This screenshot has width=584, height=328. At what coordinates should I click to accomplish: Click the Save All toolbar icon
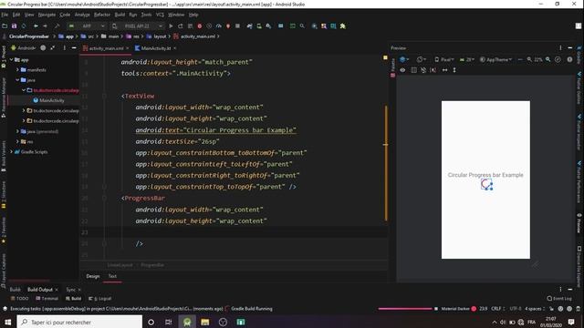coord(14,26)
